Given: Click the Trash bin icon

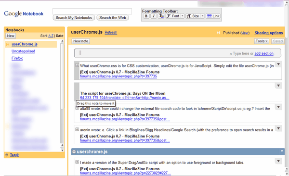Looking at the screenshot, I should coord(7,155).
